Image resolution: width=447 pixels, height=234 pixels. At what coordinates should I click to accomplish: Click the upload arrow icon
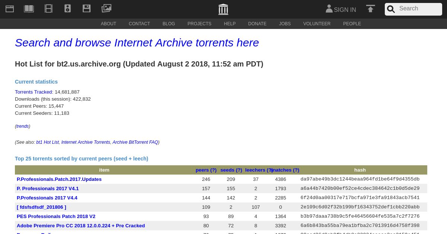pos(371,9)
